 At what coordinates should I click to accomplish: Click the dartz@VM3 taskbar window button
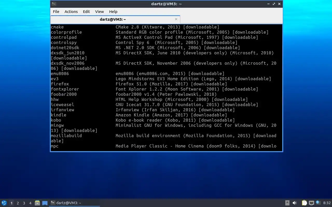[x=75, y=203]
